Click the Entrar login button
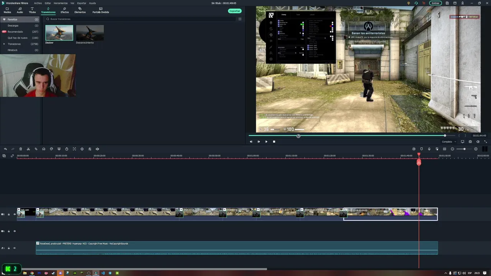This screenshot has width=491, height=276. 435,3
